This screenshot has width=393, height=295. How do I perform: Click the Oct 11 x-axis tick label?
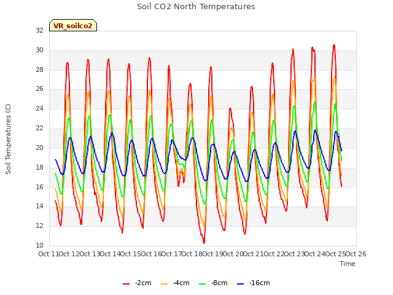[x=49, y=254]
